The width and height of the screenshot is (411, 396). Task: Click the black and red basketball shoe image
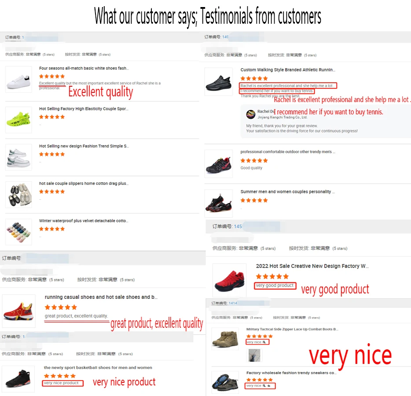tap(18, 379)
